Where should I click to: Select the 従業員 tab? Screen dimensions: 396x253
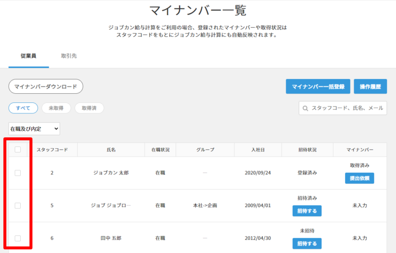click(x=28, y=56)
